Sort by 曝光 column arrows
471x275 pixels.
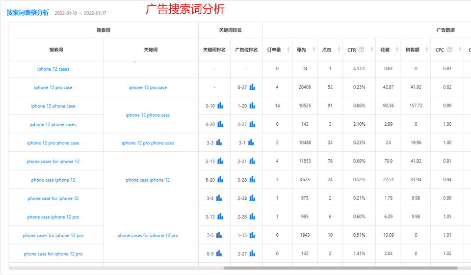click(x=314, y=49)
